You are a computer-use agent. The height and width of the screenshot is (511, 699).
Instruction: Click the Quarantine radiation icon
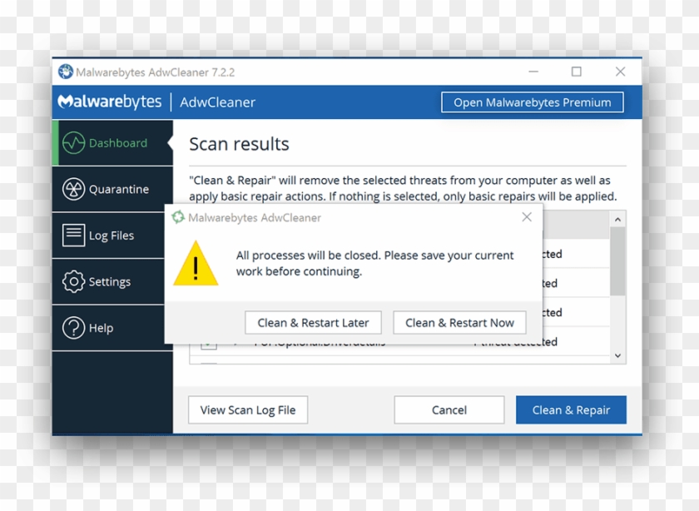pos(73,189)
